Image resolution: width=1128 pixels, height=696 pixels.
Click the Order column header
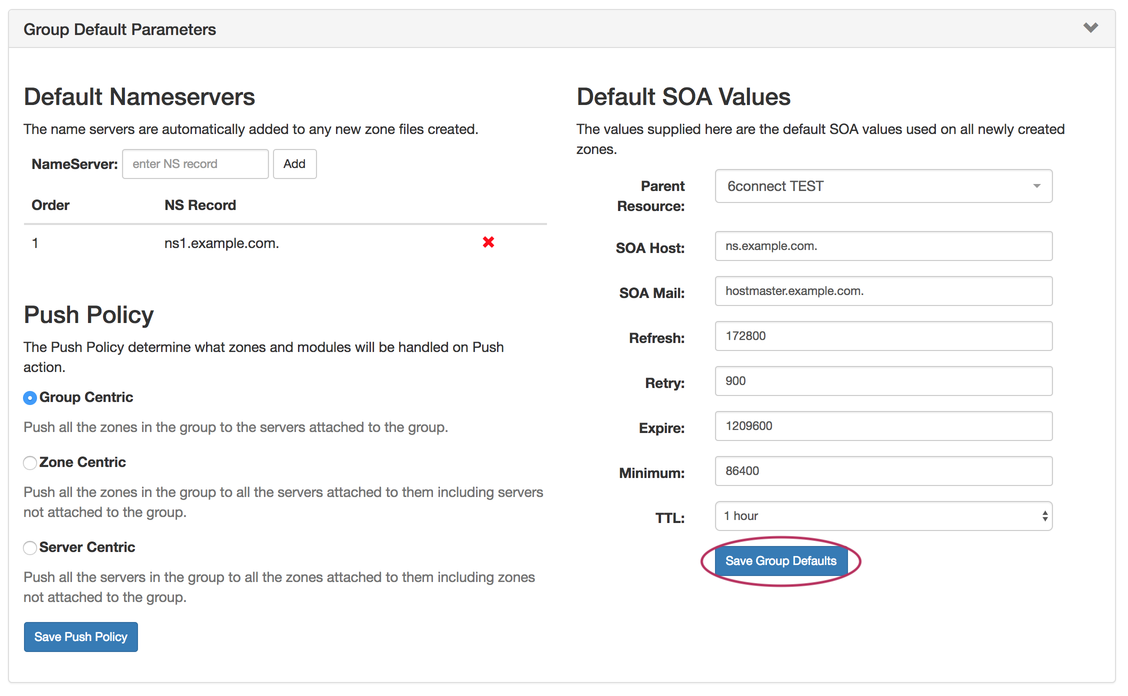point(50,205)
